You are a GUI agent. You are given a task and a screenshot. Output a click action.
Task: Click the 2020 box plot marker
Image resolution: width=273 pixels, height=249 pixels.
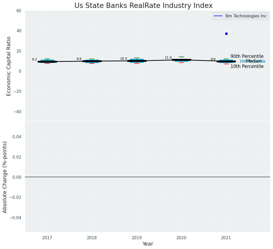point(181,60)
